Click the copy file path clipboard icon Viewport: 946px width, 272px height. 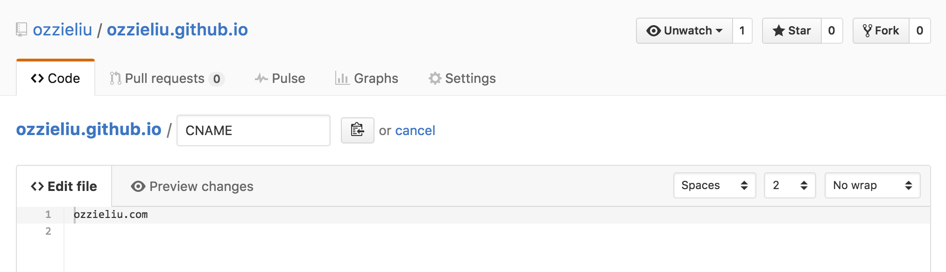(x=357, y=130)
